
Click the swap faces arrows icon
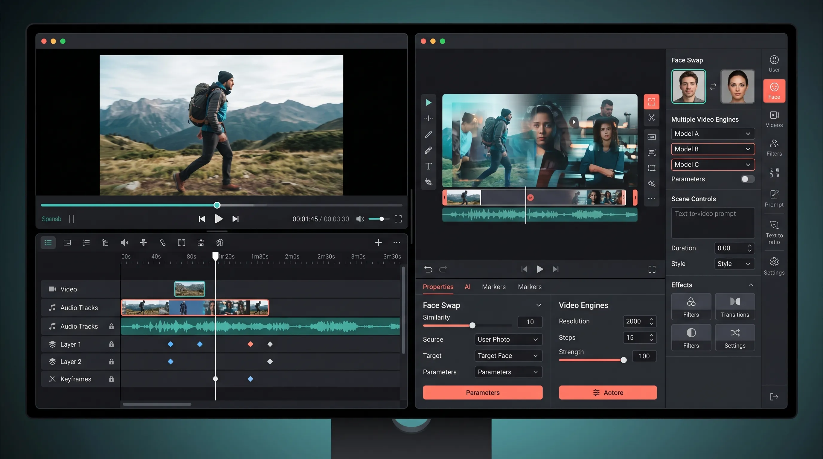pos(713,86)
